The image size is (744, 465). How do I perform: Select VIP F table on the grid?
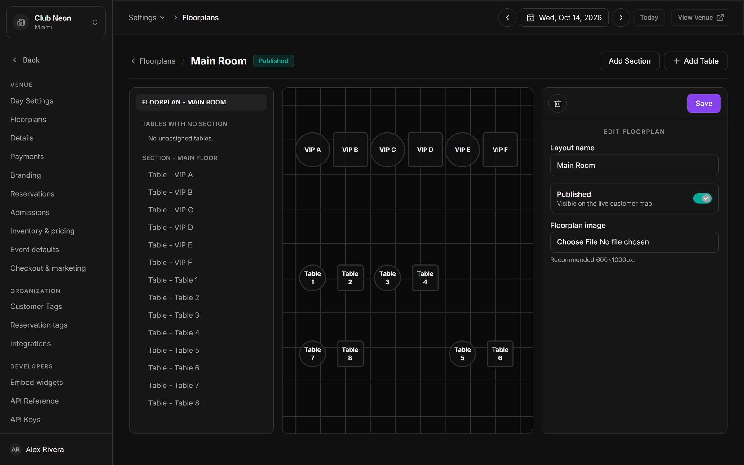pyautogui.click(x=500, y=150)
